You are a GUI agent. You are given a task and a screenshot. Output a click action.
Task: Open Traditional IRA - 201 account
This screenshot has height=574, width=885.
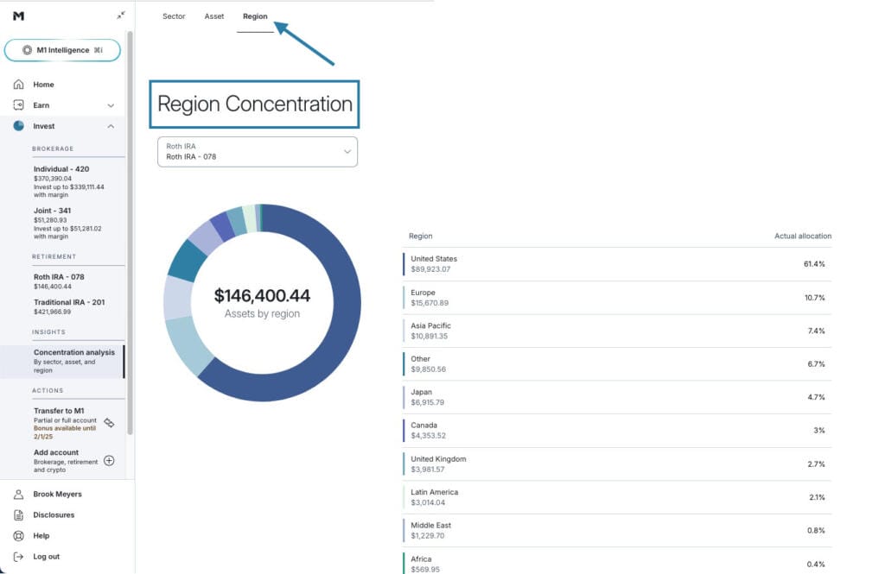coord(69,301)
